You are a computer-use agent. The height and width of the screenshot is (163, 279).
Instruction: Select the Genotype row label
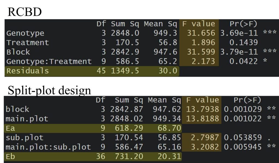pos(25,33)
